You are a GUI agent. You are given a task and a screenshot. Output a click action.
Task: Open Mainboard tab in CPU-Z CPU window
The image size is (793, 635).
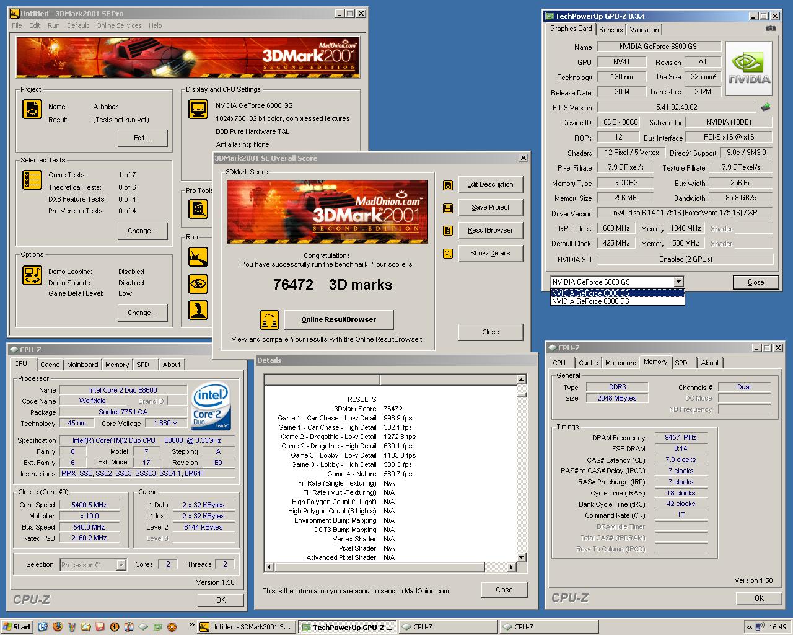point(82,365)
